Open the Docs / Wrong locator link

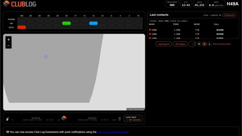pyautogui.click(x=222, y=44)
